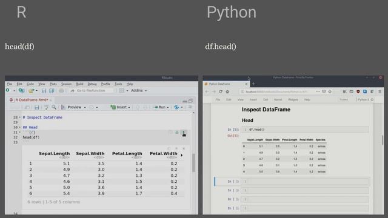
Task: Open the Widgets menu in Jupyter
Action: point(293,99)
